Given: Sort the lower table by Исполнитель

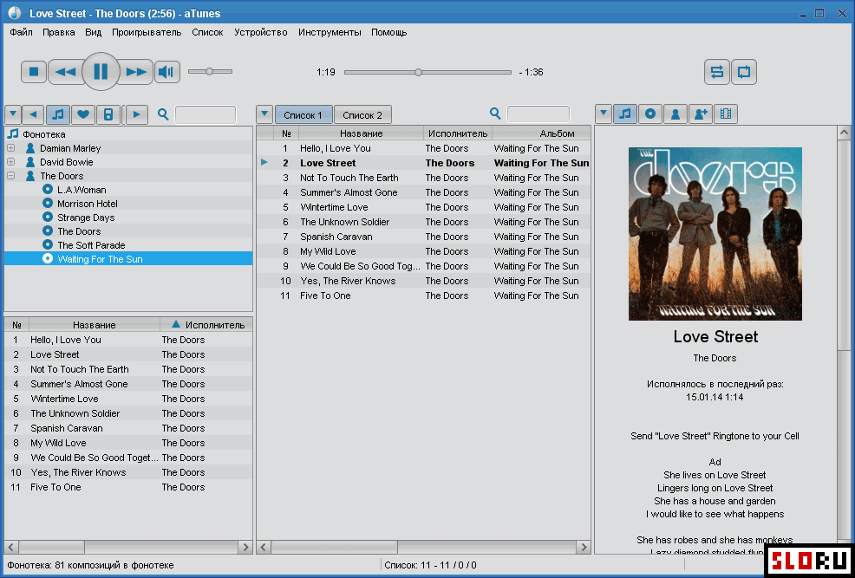Looking at the screenshot, I should [x=206, y=325].
